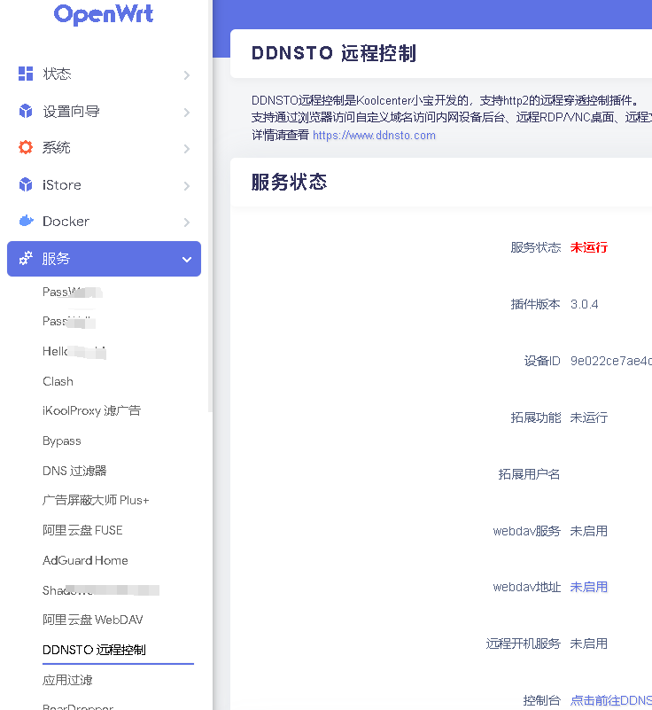Image resolution: width=652 pixels, height=710 pixels.
Task: Select iKoolProxy 滤广告 menu entry
Action: point(91,411)
